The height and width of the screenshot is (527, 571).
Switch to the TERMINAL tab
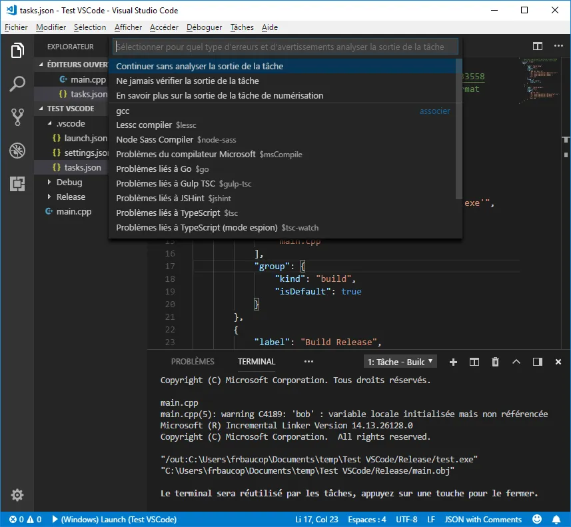(257, 362)
